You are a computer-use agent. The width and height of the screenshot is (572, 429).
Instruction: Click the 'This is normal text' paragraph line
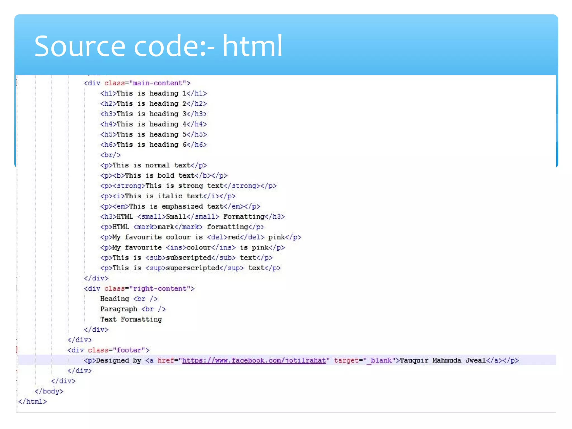pyautogui.click(x=153, y=165)
